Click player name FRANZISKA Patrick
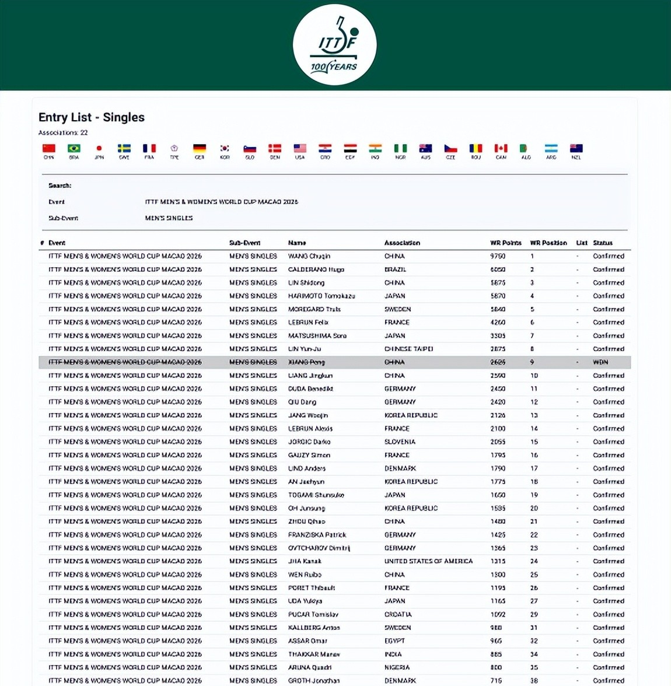The width and height of the screenshot is (671, 686). 317,534
